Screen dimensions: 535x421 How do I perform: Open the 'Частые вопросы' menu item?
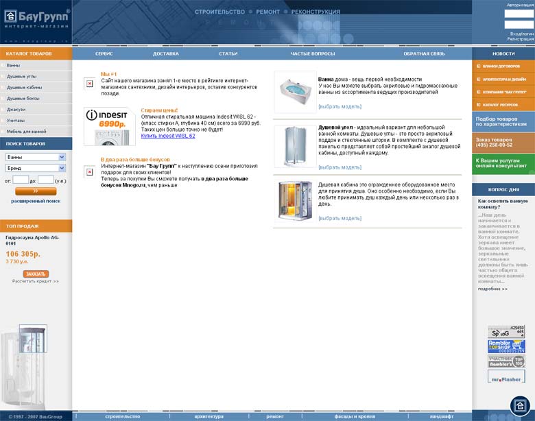[313, 53]
